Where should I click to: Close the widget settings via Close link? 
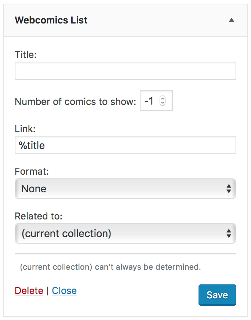click(64, 291)
